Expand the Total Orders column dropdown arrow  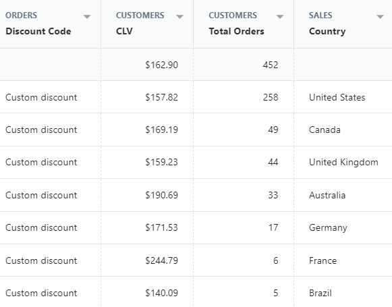(x=280, y=17)
